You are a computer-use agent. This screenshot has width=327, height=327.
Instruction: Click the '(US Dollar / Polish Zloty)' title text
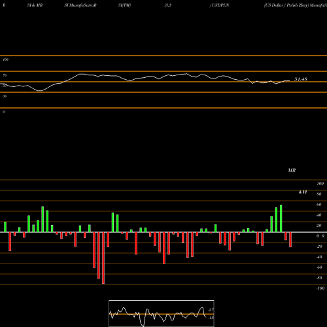click(x=286, y=5)
